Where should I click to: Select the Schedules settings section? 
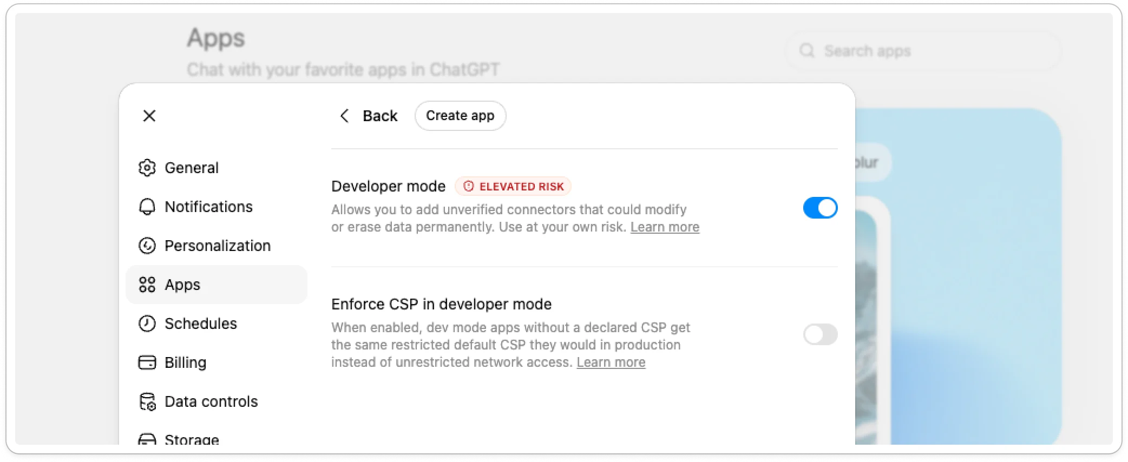pos(217,324)
